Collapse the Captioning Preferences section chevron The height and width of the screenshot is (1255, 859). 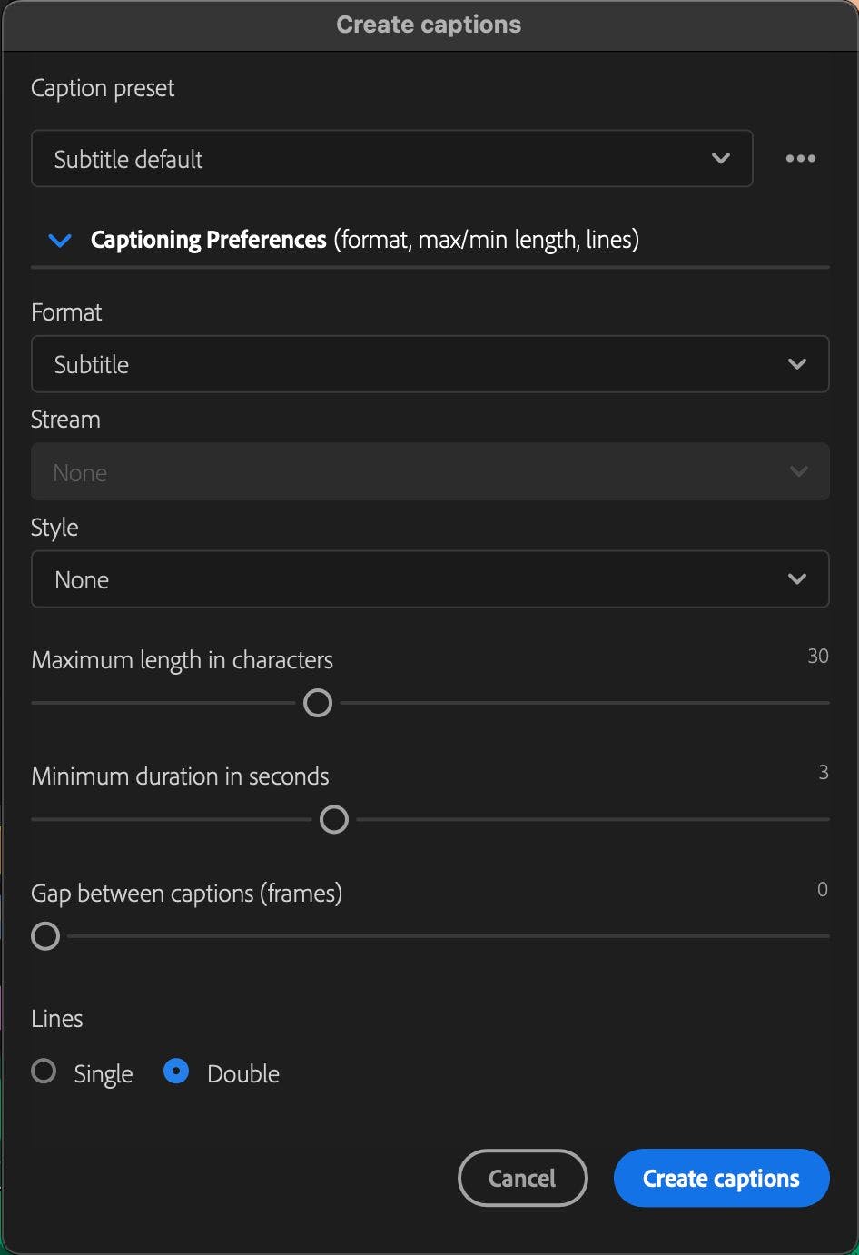[x=60, y=241]
